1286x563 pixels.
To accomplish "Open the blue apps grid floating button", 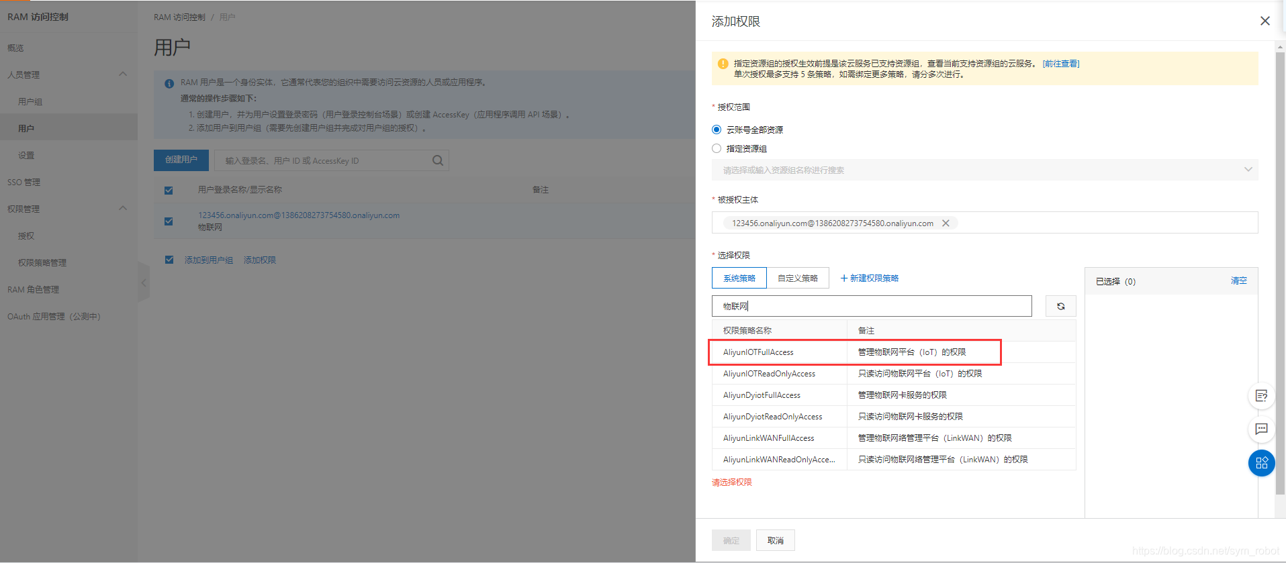I will pos(1261,463).
